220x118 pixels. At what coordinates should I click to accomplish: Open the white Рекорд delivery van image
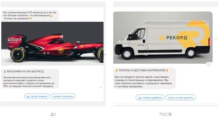163,38
